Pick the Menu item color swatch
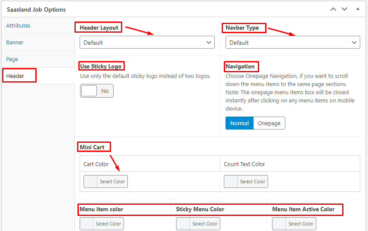 click(87, 224)
